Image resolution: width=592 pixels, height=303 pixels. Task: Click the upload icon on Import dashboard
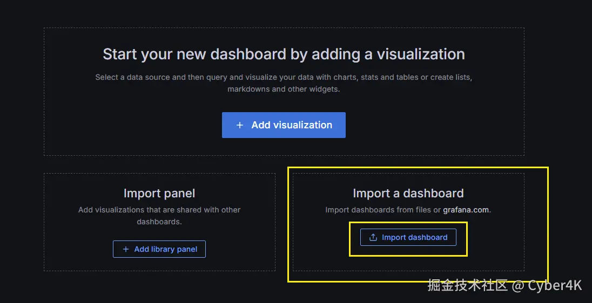tap(373, 237)
